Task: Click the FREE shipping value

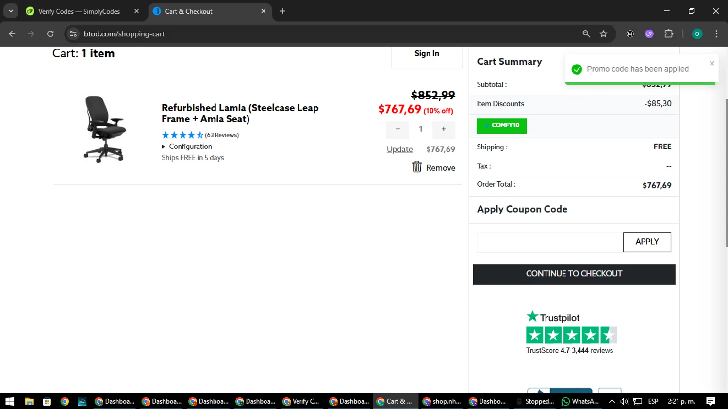Action: [x=662, y=147]
